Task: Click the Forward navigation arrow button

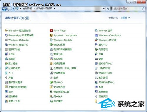Action: [x=10, y=9]
